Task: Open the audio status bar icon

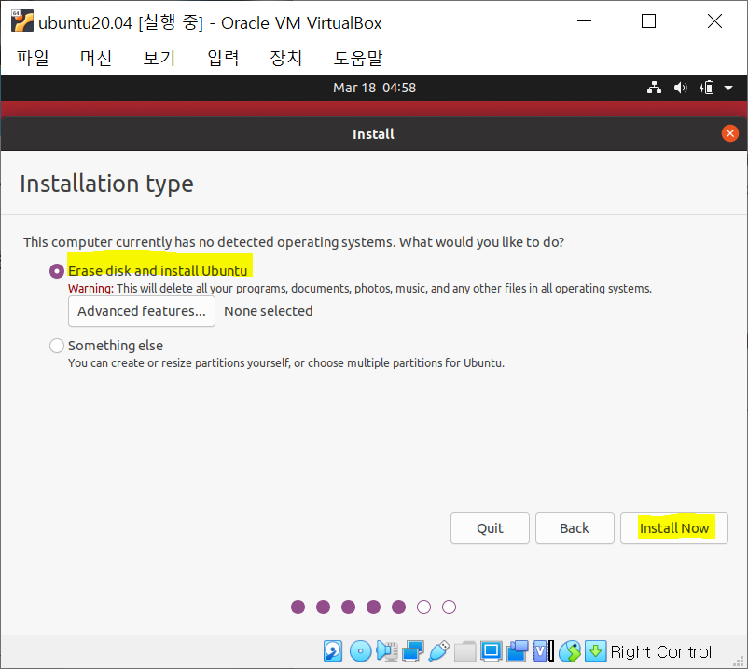Action: (387, 651)
